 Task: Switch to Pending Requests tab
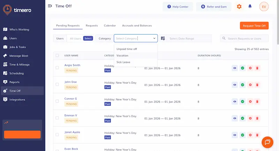[x=68, y=25]
